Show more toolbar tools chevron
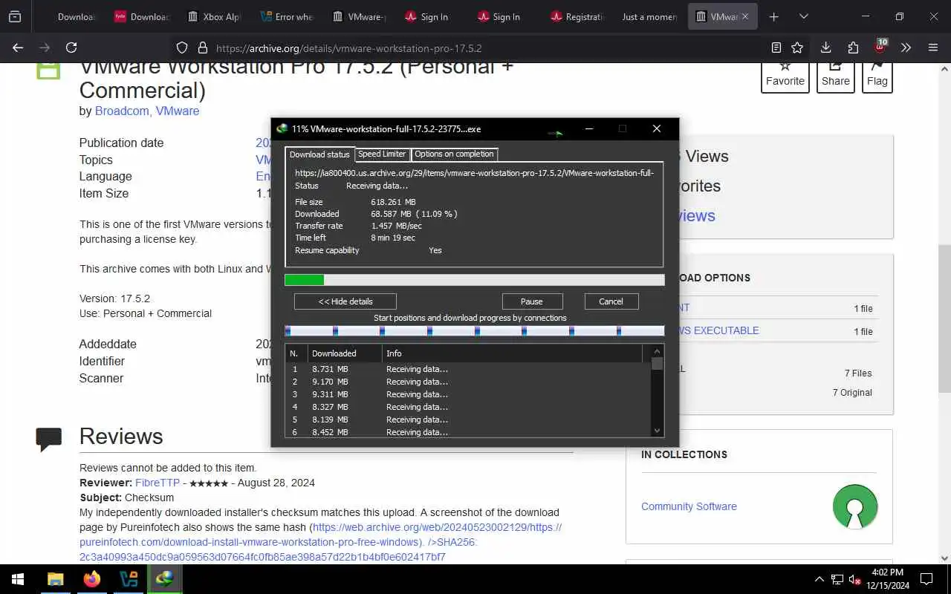 tap(906, 48)
